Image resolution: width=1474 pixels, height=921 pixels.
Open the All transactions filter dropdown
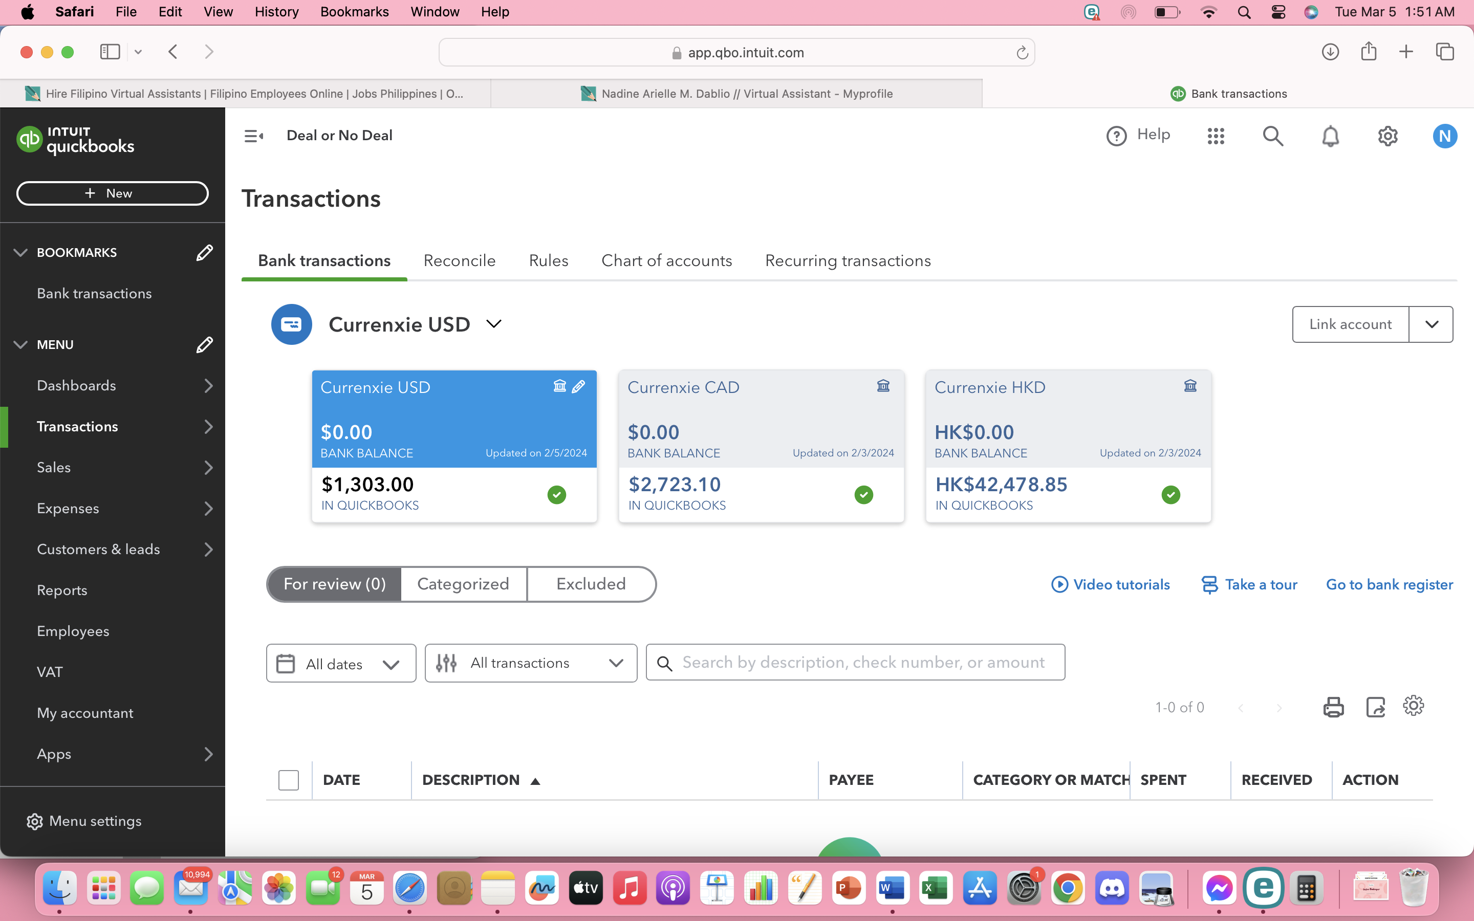tap(531, 663)
